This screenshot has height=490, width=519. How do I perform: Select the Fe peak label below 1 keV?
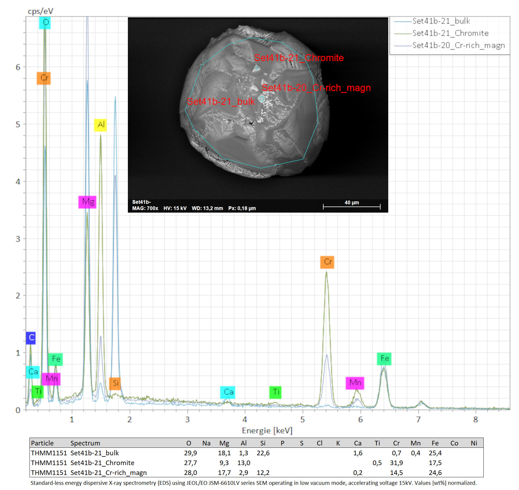tap(55, 359)
